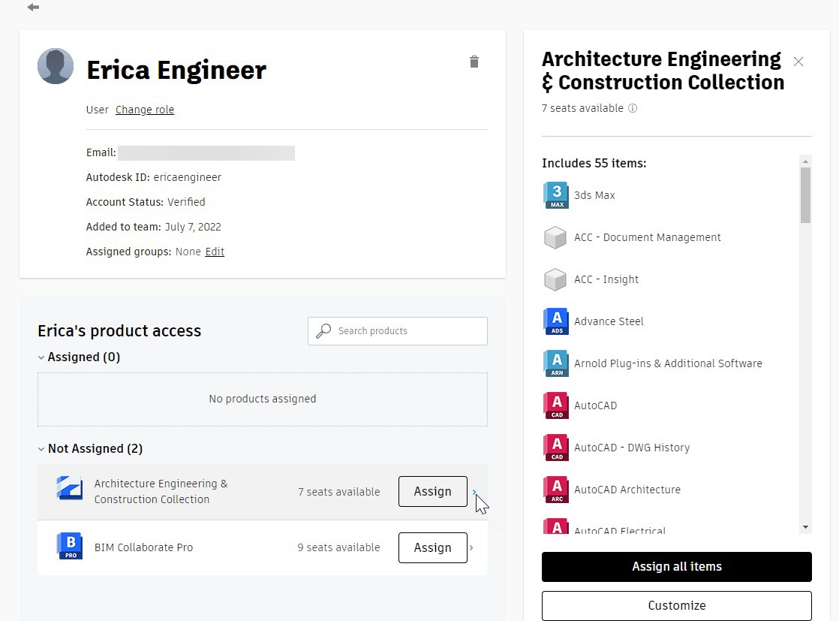Select AutoCAD - DWG History text
The image size is (839, 621).
coord(632,448)
